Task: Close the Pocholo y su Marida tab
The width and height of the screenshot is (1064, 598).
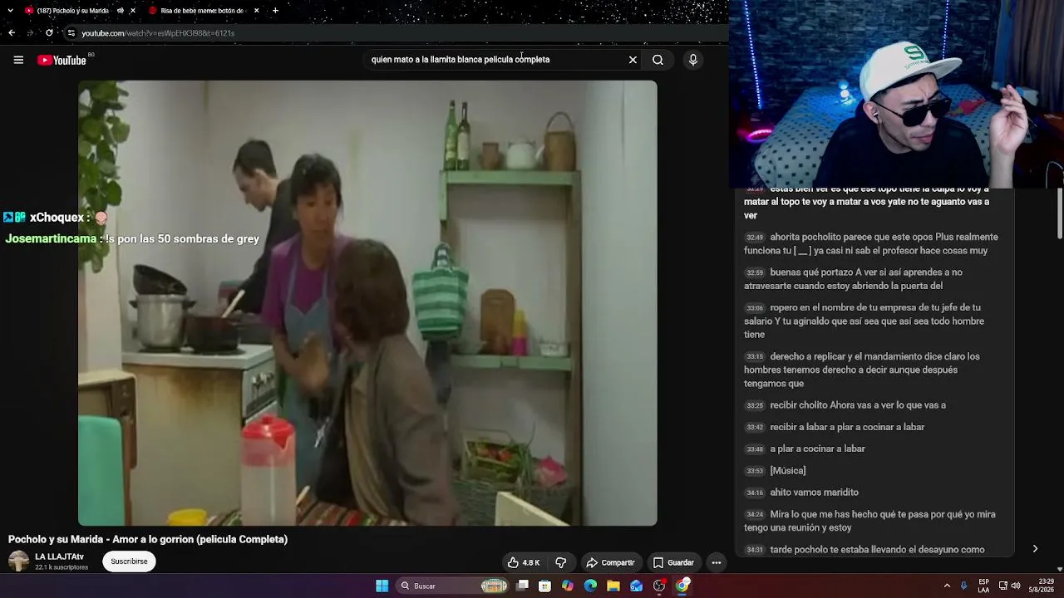Action: pos(132,11)
